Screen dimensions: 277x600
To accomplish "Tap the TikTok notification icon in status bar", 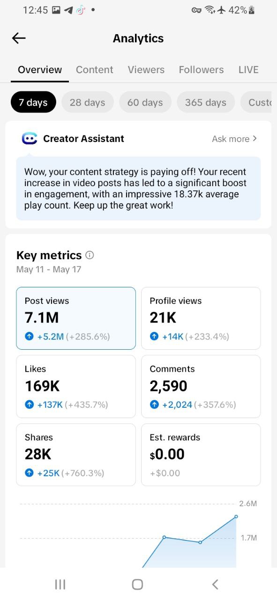I will (81, 10).
